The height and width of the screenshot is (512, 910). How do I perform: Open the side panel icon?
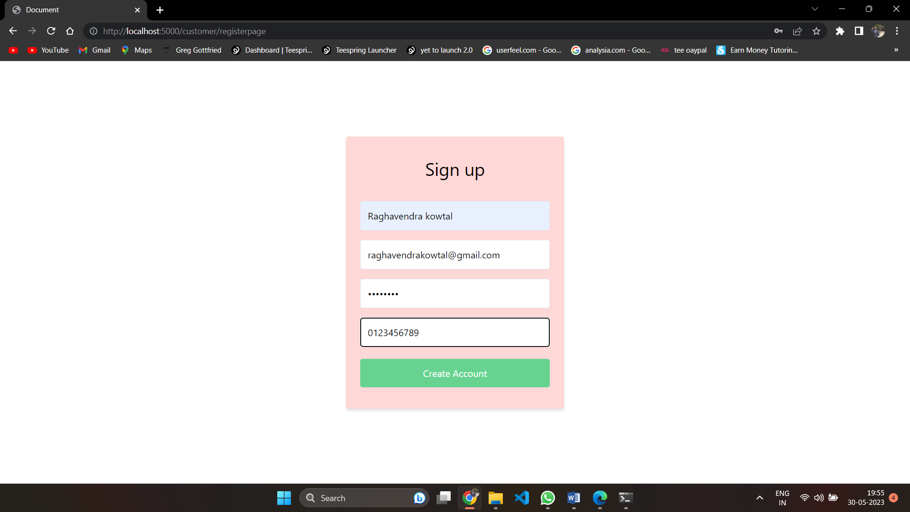pos(859,31)
